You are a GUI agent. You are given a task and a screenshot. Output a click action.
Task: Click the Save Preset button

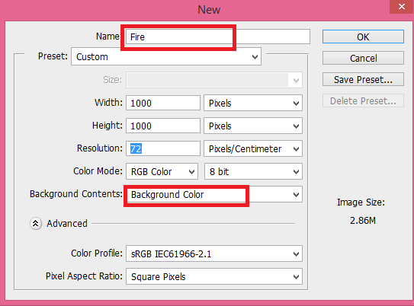363,79
